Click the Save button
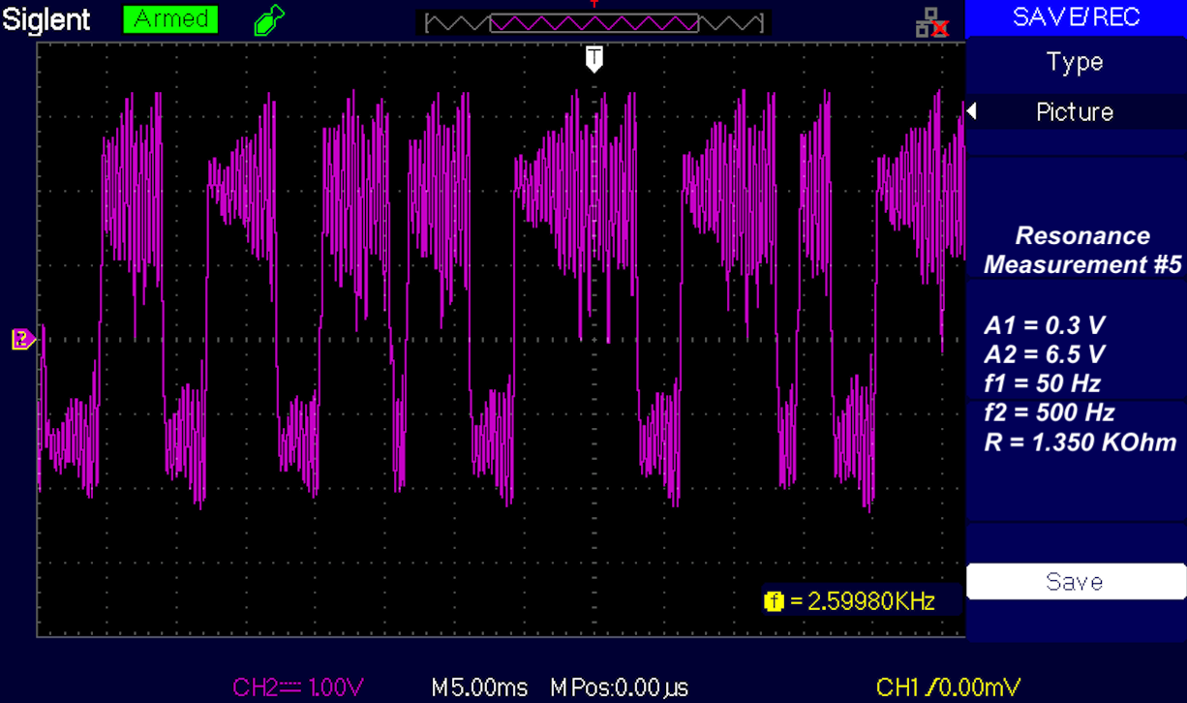This screenshot has height=703, width=1187. (1076, 582)
